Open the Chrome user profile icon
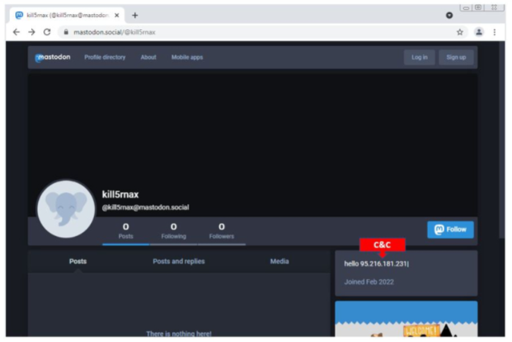The height and width of the screenshot is (342, 512). 479,32
